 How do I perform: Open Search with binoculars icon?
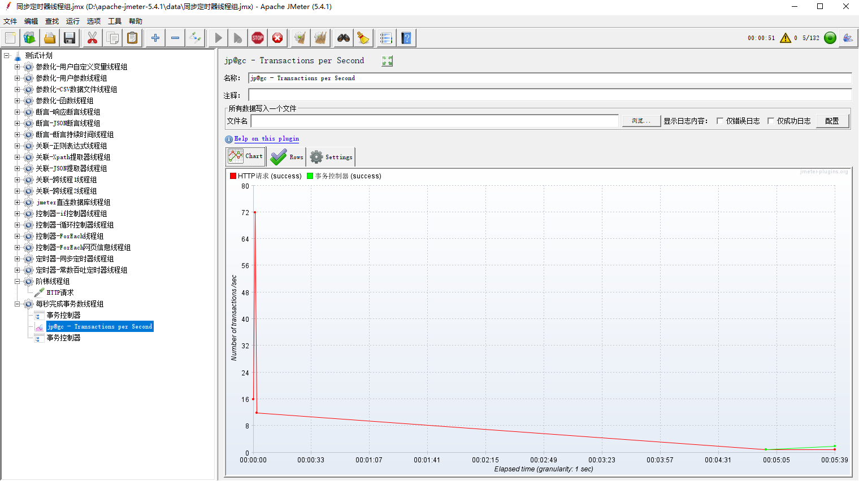(343, 38)
